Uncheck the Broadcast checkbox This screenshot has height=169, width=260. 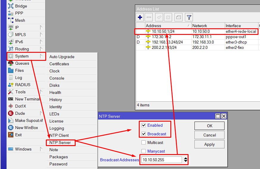[x=144, y=134]
